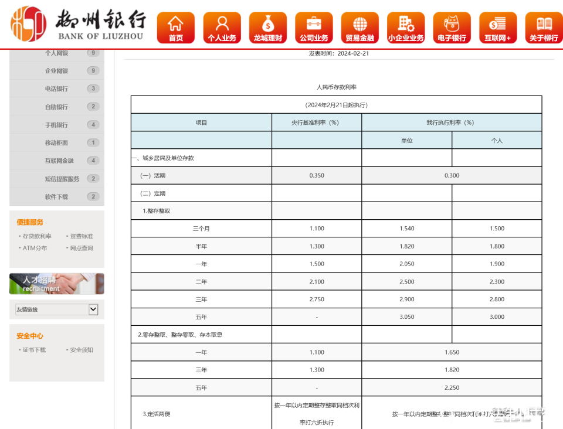This screenshot has height=429, width=563.
Task: Click the 龙城理财 money bag icon
Action: coord(268,28)
